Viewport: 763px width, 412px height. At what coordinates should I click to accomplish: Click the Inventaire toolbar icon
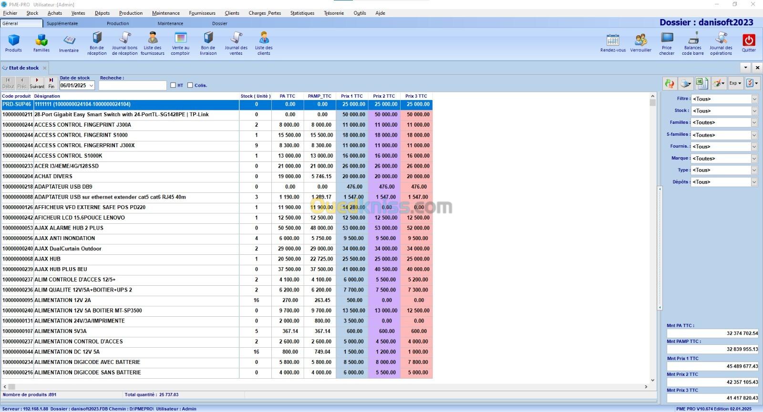tap(69, 42)
